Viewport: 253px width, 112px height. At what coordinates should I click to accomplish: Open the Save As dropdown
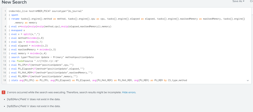point(238,1)
